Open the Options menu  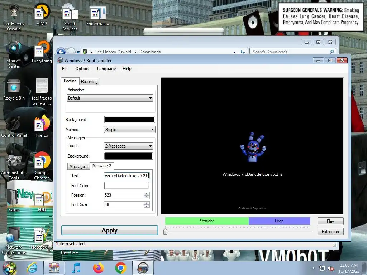tap(83, 69)
